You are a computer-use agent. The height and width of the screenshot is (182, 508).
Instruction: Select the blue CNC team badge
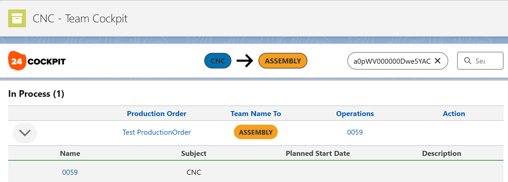pyautogui.click(x=218, y=61)
